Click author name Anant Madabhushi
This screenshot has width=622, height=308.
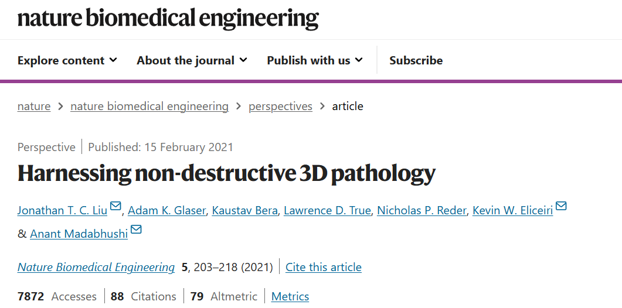(79, 234)
